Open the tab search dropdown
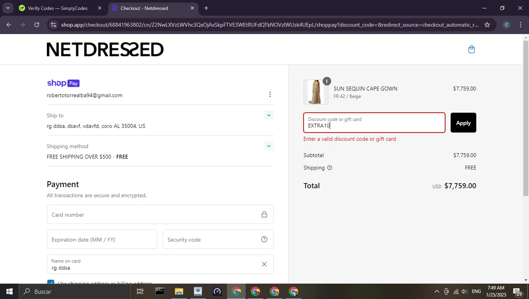The height and width of the screenshot is (299, 529). pyautogui.click(x=8, y=8)
